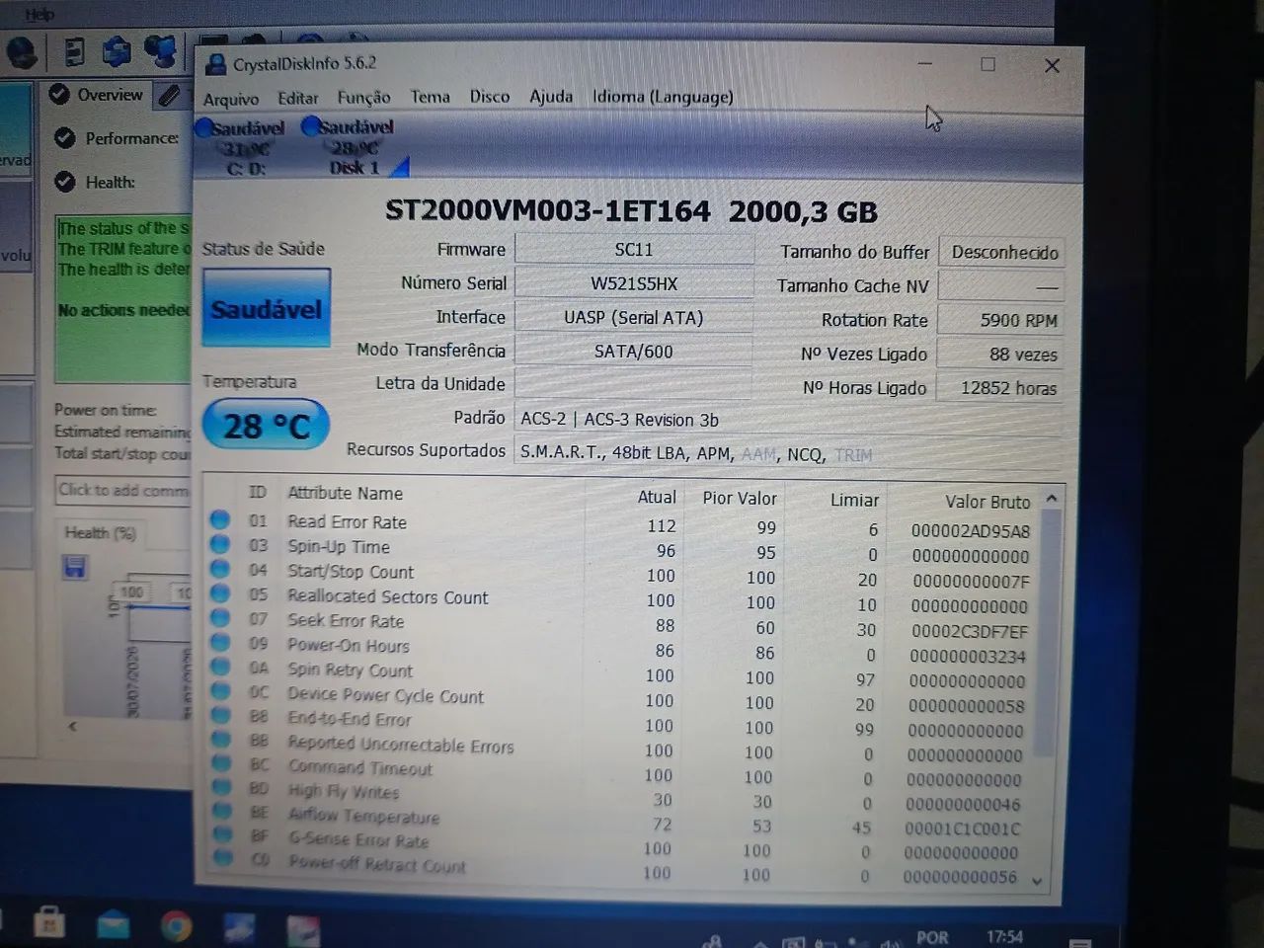The width and height of the screenshot is (1264, 948).
Task: Switch to Overview tab in background window
Action: coord(98,95)
